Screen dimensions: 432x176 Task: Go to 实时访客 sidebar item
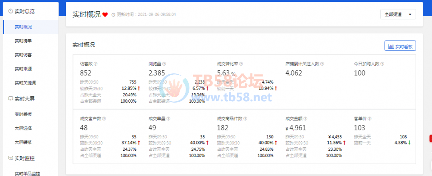coord(23,55)
